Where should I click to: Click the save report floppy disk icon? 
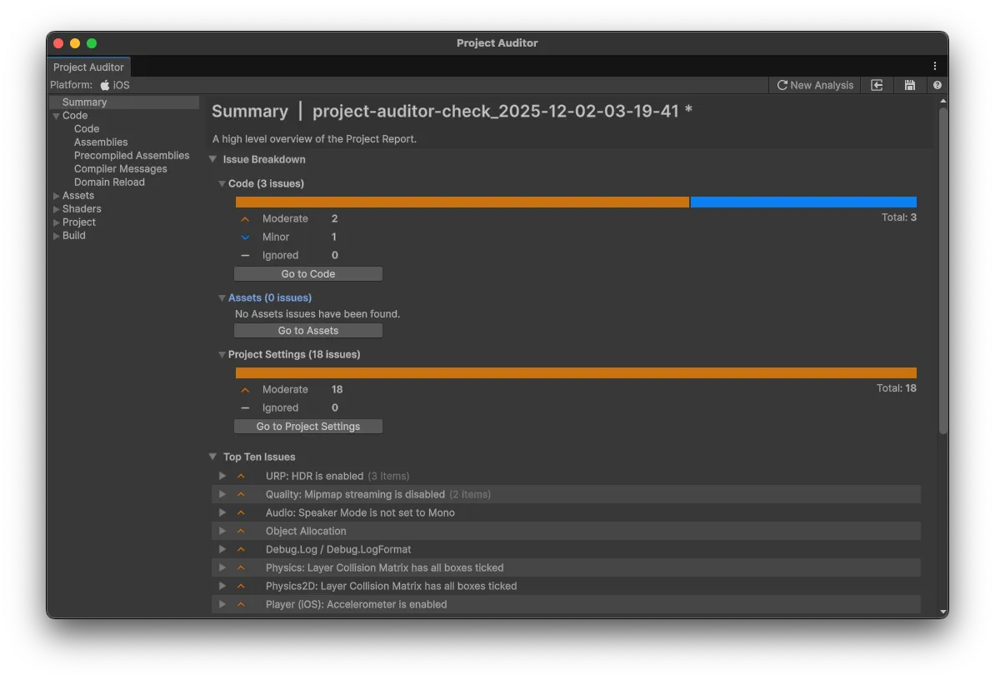coord(909,85)
